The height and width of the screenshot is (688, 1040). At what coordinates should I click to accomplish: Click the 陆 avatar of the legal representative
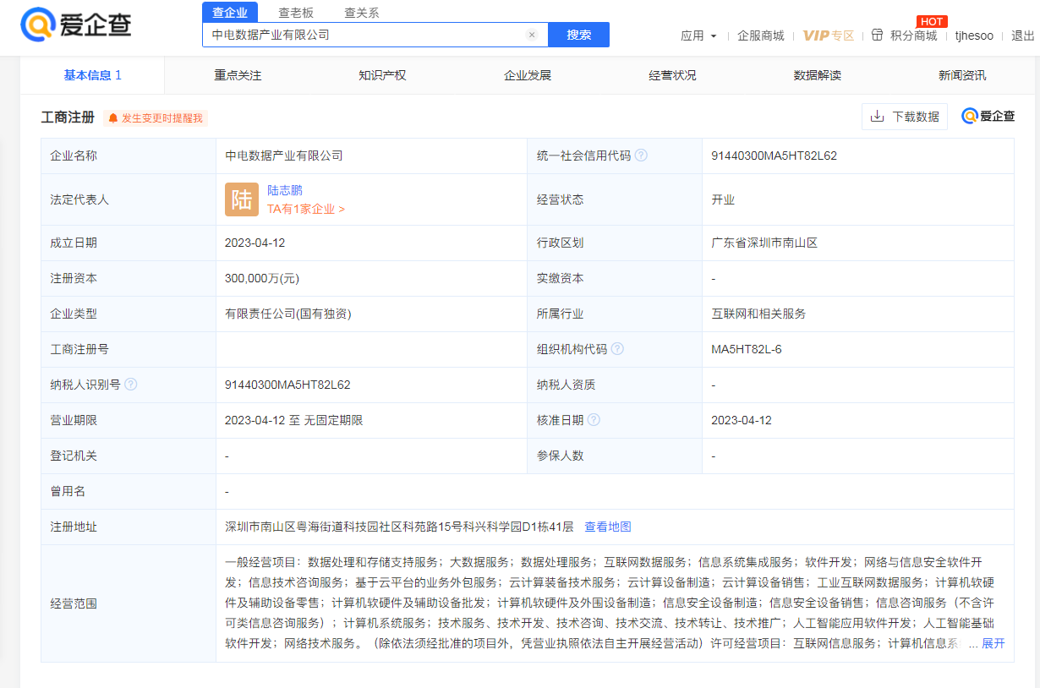(242, 199)
